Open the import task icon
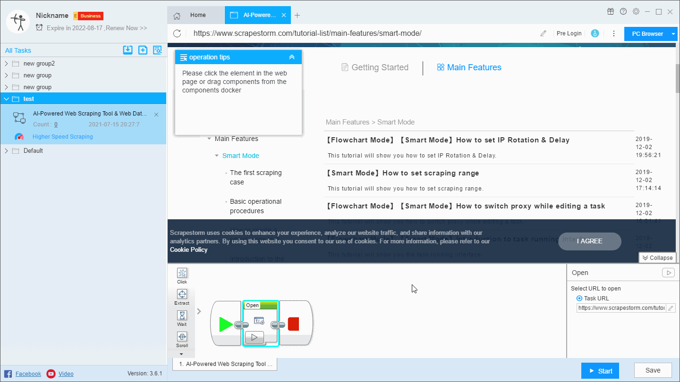Screen dimensions: 680x382 [127, 50]
